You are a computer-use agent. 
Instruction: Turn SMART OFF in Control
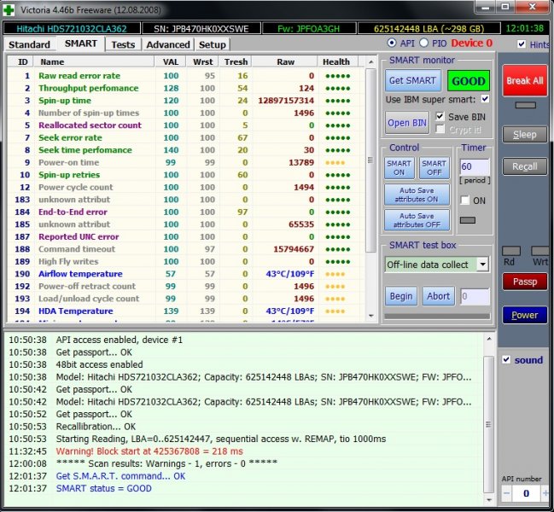(434, 168)
